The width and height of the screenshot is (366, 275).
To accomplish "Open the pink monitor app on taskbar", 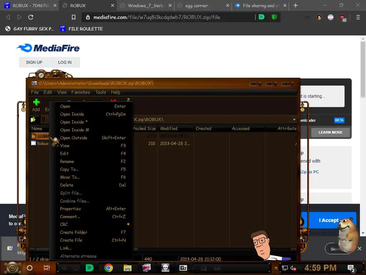I will click(147, 268).
